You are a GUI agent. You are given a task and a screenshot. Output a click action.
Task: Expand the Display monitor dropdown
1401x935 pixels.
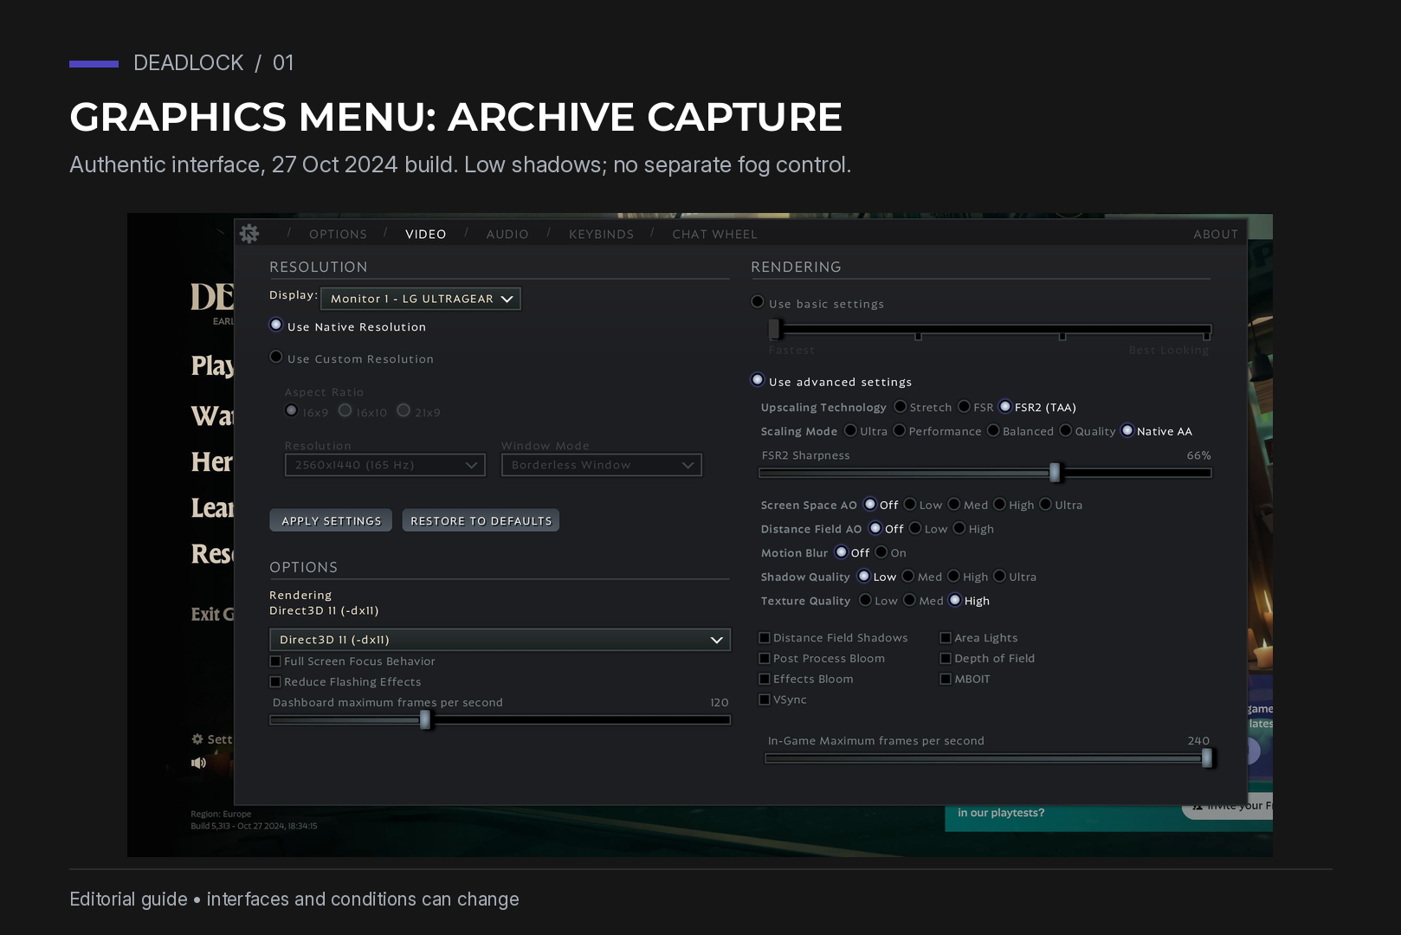[421, 299]
